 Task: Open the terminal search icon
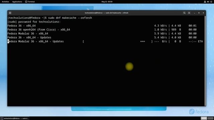click(184, 13)
